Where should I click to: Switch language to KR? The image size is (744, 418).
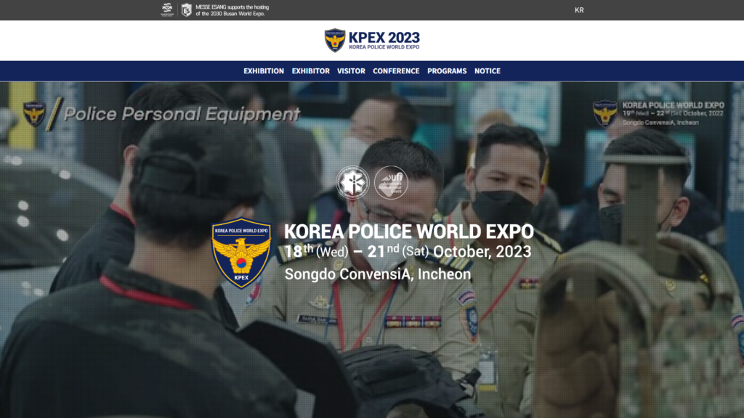579,10
